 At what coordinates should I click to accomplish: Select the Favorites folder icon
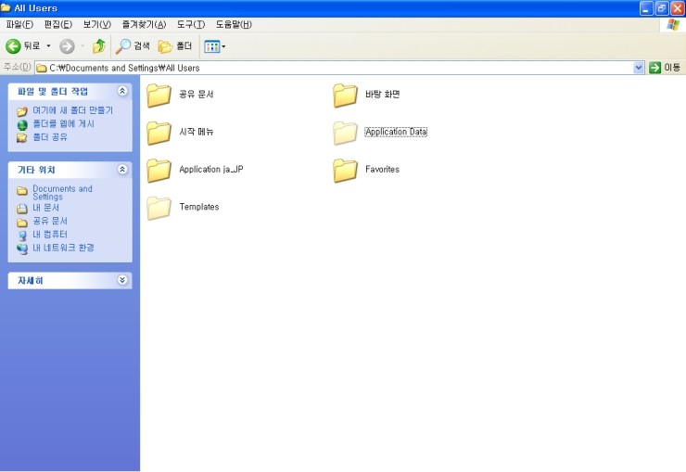[x=345, y=170]
